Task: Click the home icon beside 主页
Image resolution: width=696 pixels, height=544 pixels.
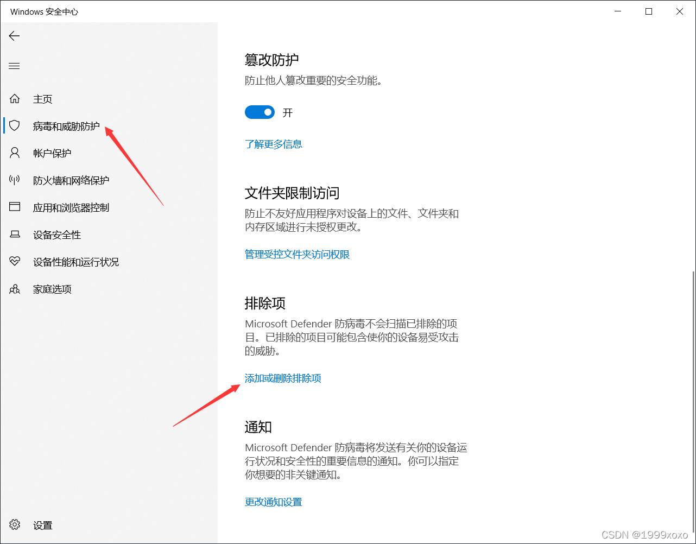Action: pyautogui.click(x=15, y=99)
